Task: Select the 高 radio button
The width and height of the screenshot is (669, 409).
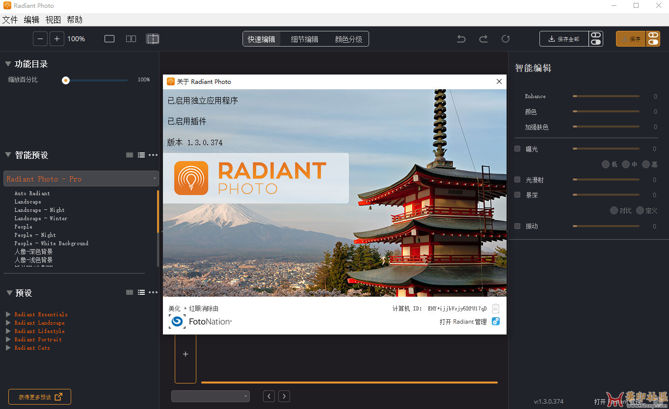Action: click(x=646, y=164)
